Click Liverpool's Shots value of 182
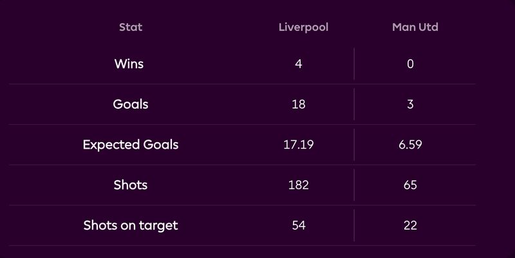This screenshot has width=515, height=258. tap(299, 185)
